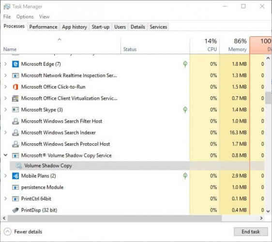Image resolution: width=272 pixels, height=242 pixels.
Task: Click the horizontal scrollbar left arrow
Action: 4,218
